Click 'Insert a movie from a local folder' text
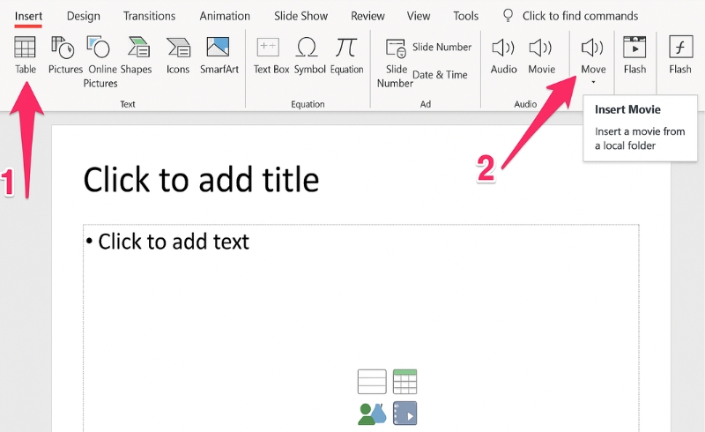 pos(640,138)
